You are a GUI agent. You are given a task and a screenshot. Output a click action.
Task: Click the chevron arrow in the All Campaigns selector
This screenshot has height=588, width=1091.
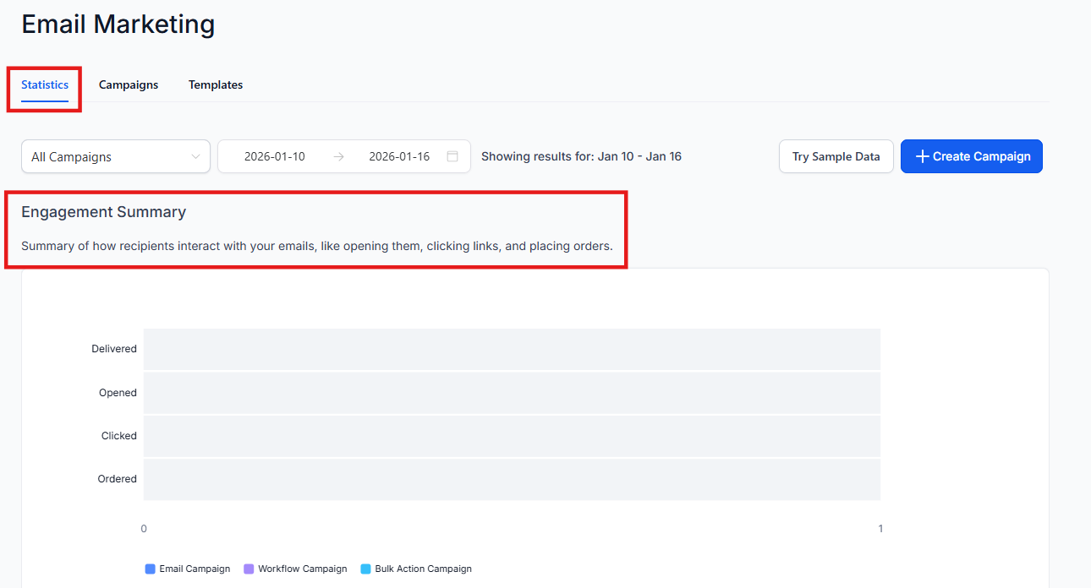click(195, 156)
